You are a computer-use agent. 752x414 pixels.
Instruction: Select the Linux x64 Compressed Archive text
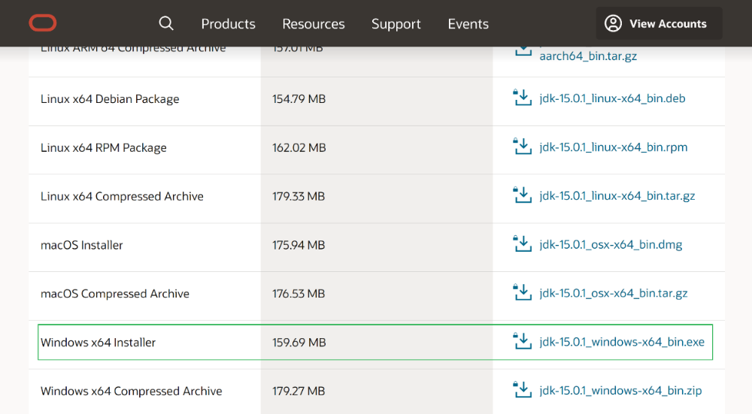(x=122, y=196)
